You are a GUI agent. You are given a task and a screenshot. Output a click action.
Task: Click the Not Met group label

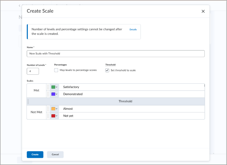pos(37,112)
